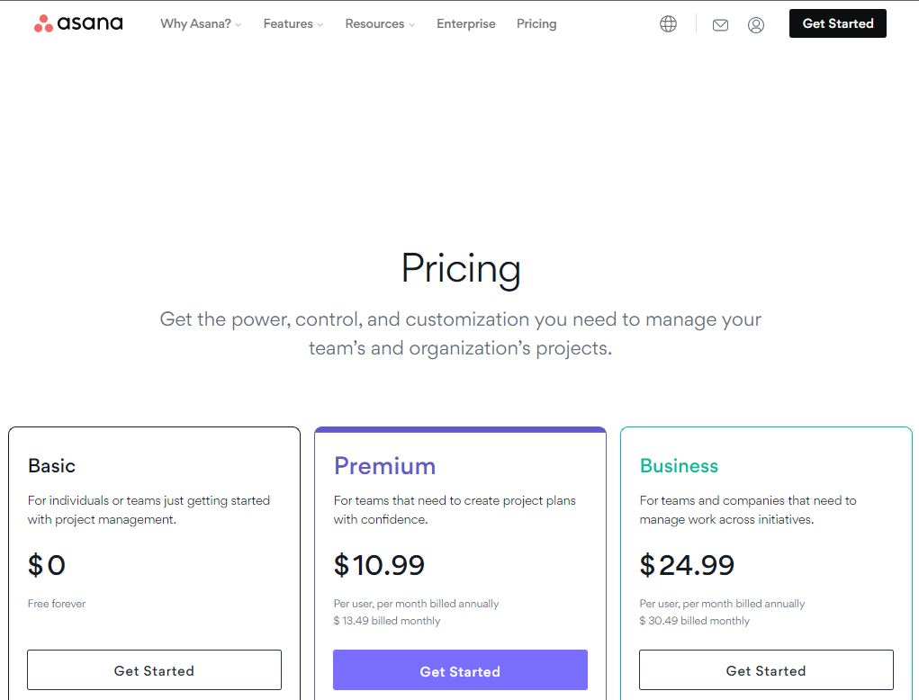Image resolution: width=919 pixels, height=700 pixels.
Task: Click the purple Premium Get Started button
Action: pyautogui.click(x=460, y=669)
